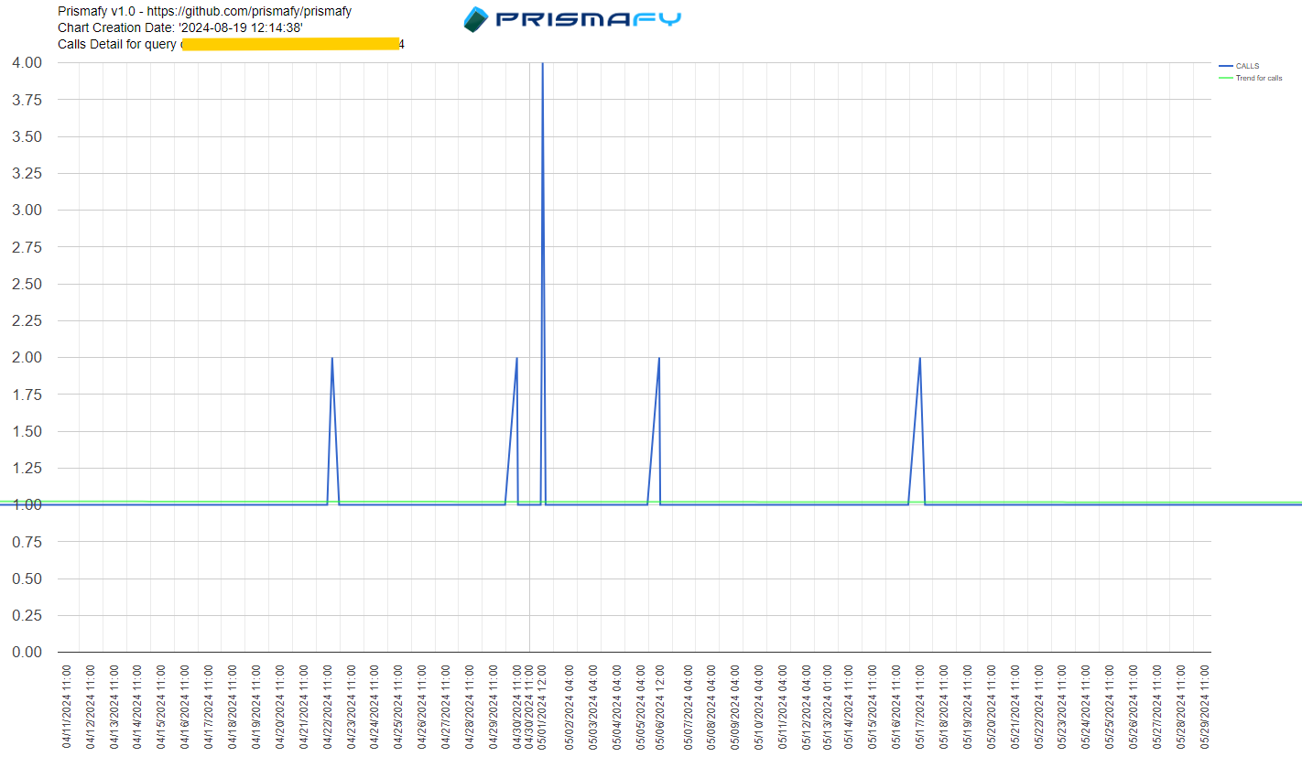The height and width of the screenshot is (757, 1302).
Task: Click x-axis label 05/06/2024 12:00
Action: (659, 707)
